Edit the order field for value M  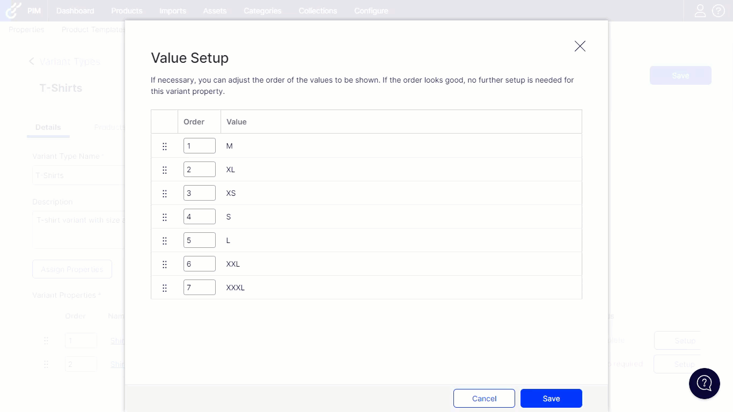click(x=199, y=146)
